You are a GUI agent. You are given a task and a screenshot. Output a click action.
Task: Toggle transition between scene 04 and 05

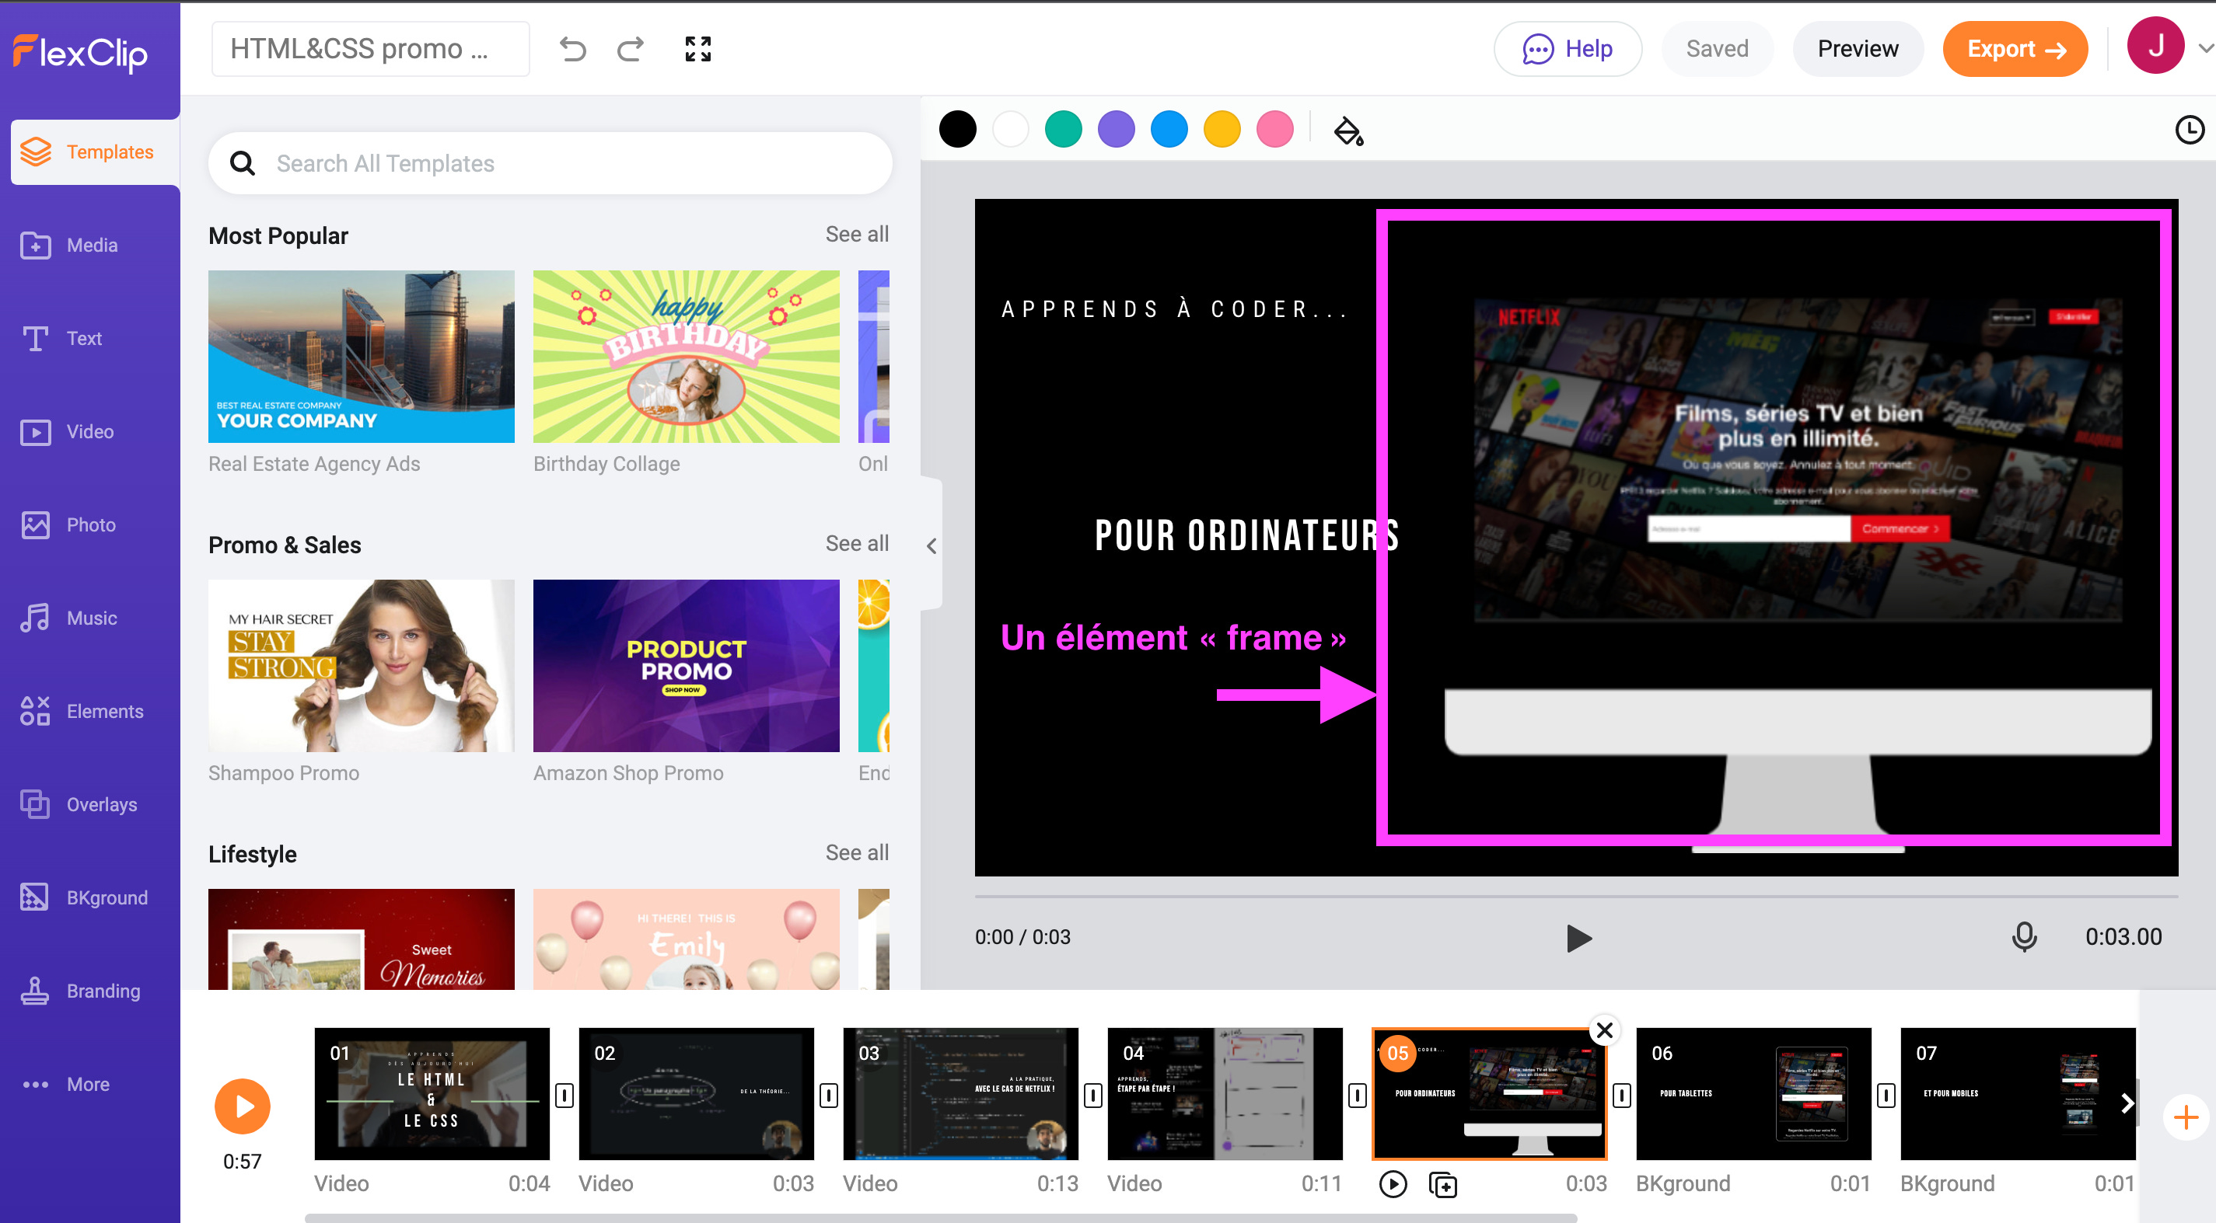pyautogui.click(x=1358, y=1095)
